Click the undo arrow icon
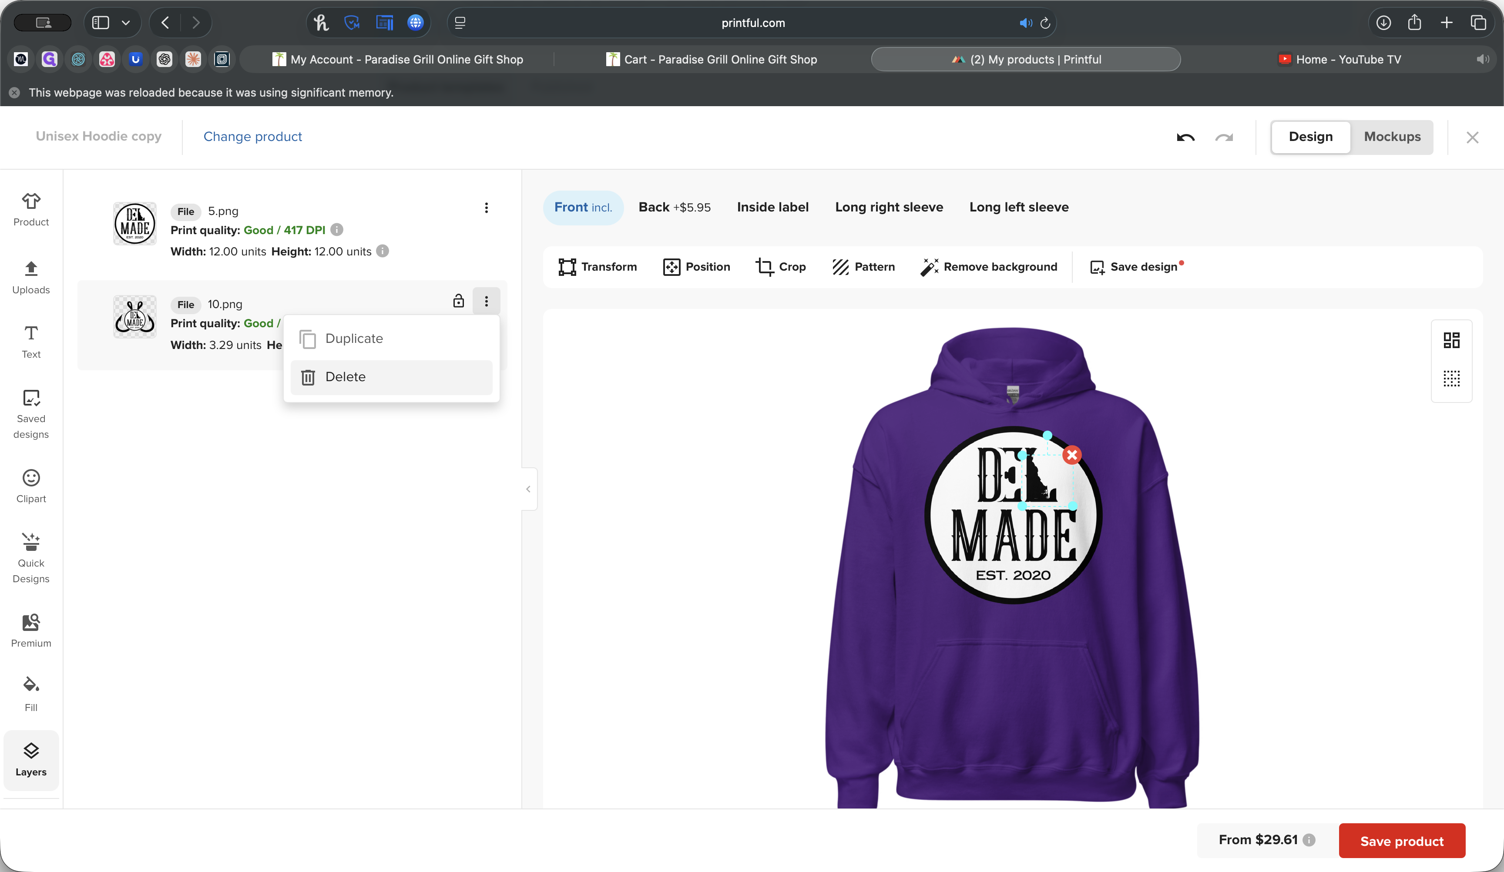The image size is (1504, 872). pos(1185,137)
